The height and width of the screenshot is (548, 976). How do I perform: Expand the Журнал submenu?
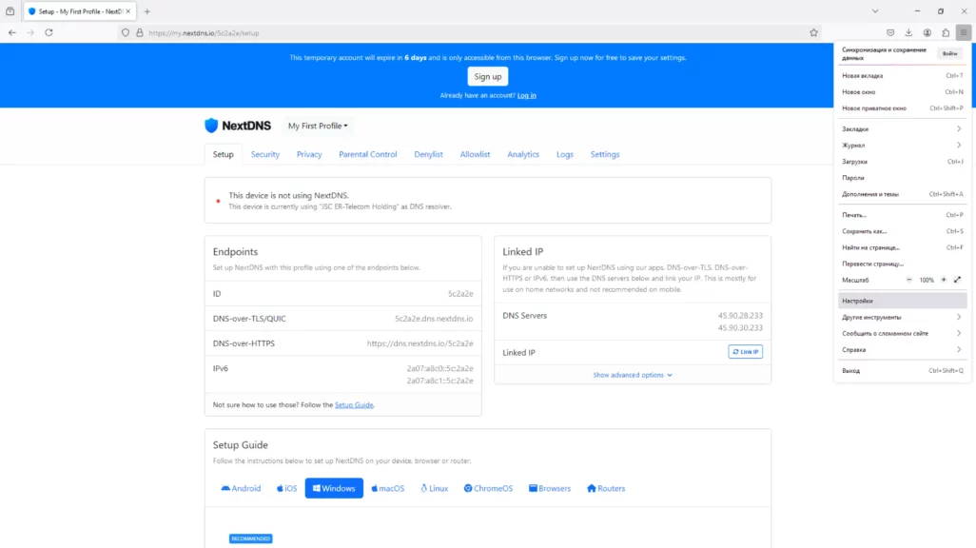(x=901, y=146)
